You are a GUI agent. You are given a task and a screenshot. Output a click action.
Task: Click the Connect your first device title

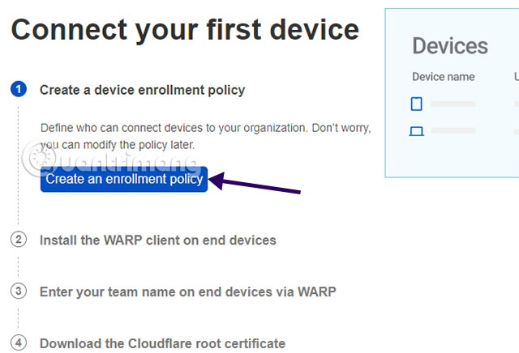pos(185,29)
